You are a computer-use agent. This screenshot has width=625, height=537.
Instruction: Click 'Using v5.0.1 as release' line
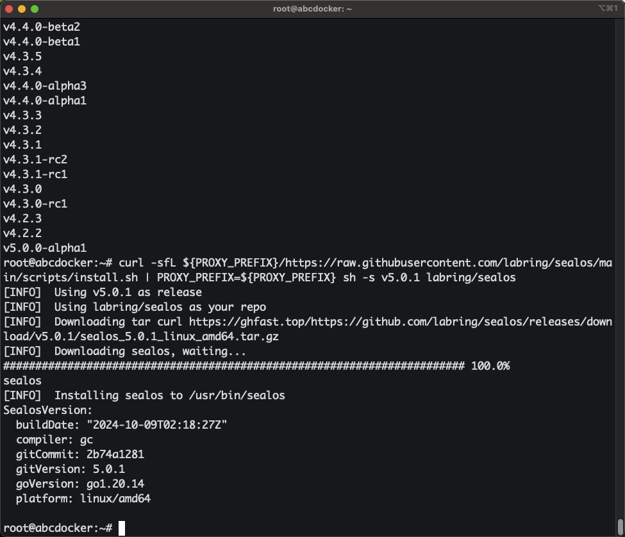point(103,292)
